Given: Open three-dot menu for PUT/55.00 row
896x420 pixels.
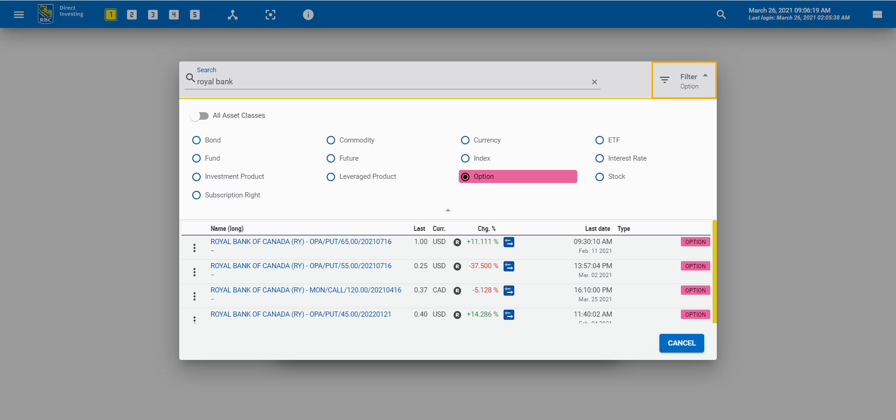Looking at the screenshot, I should [195, 272].
